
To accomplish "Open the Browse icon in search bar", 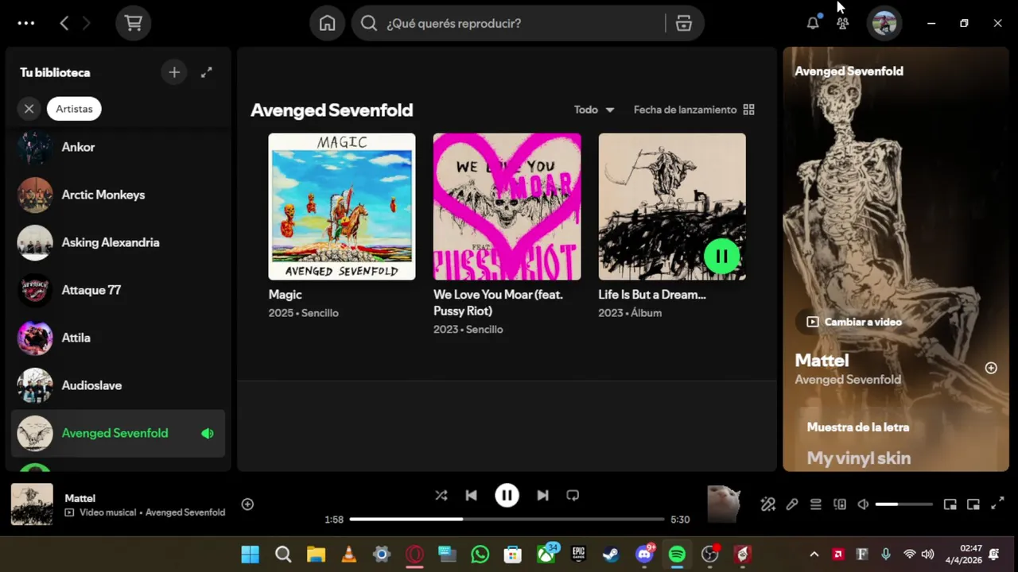I will point(684,23).
